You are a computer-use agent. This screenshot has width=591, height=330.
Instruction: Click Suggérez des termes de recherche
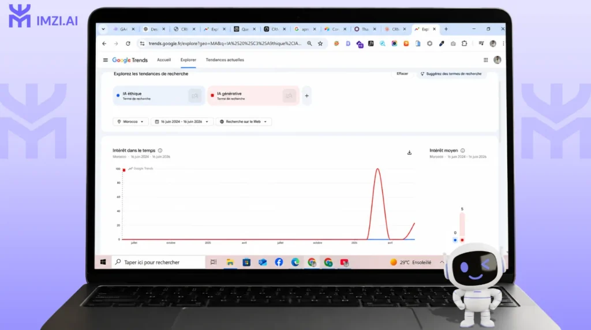pos(451,74)
